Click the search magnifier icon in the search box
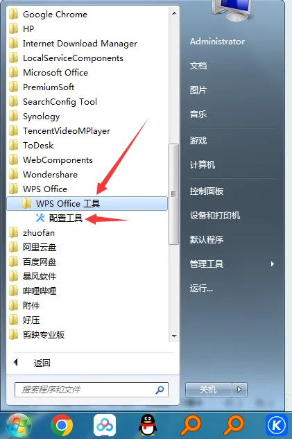Screen dimensions: 292x439 click(160, 390)
